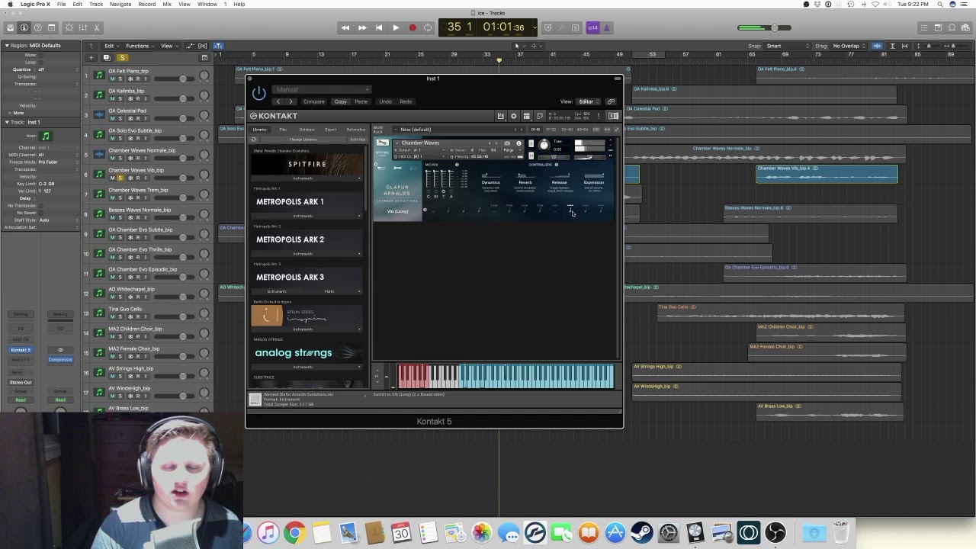This screenshot has width=976, height=549.
Task: Open the Note Pads icon
Action: point(938,27)
